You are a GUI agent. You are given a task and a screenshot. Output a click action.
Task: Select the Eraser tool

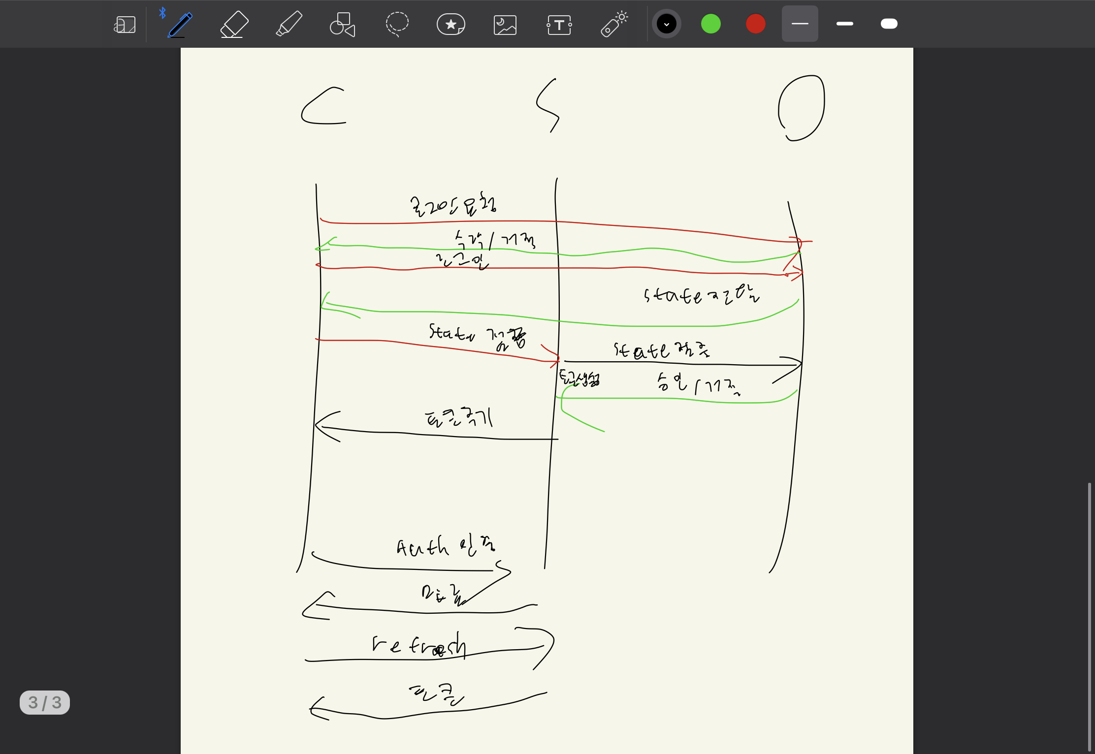(234, 25)
